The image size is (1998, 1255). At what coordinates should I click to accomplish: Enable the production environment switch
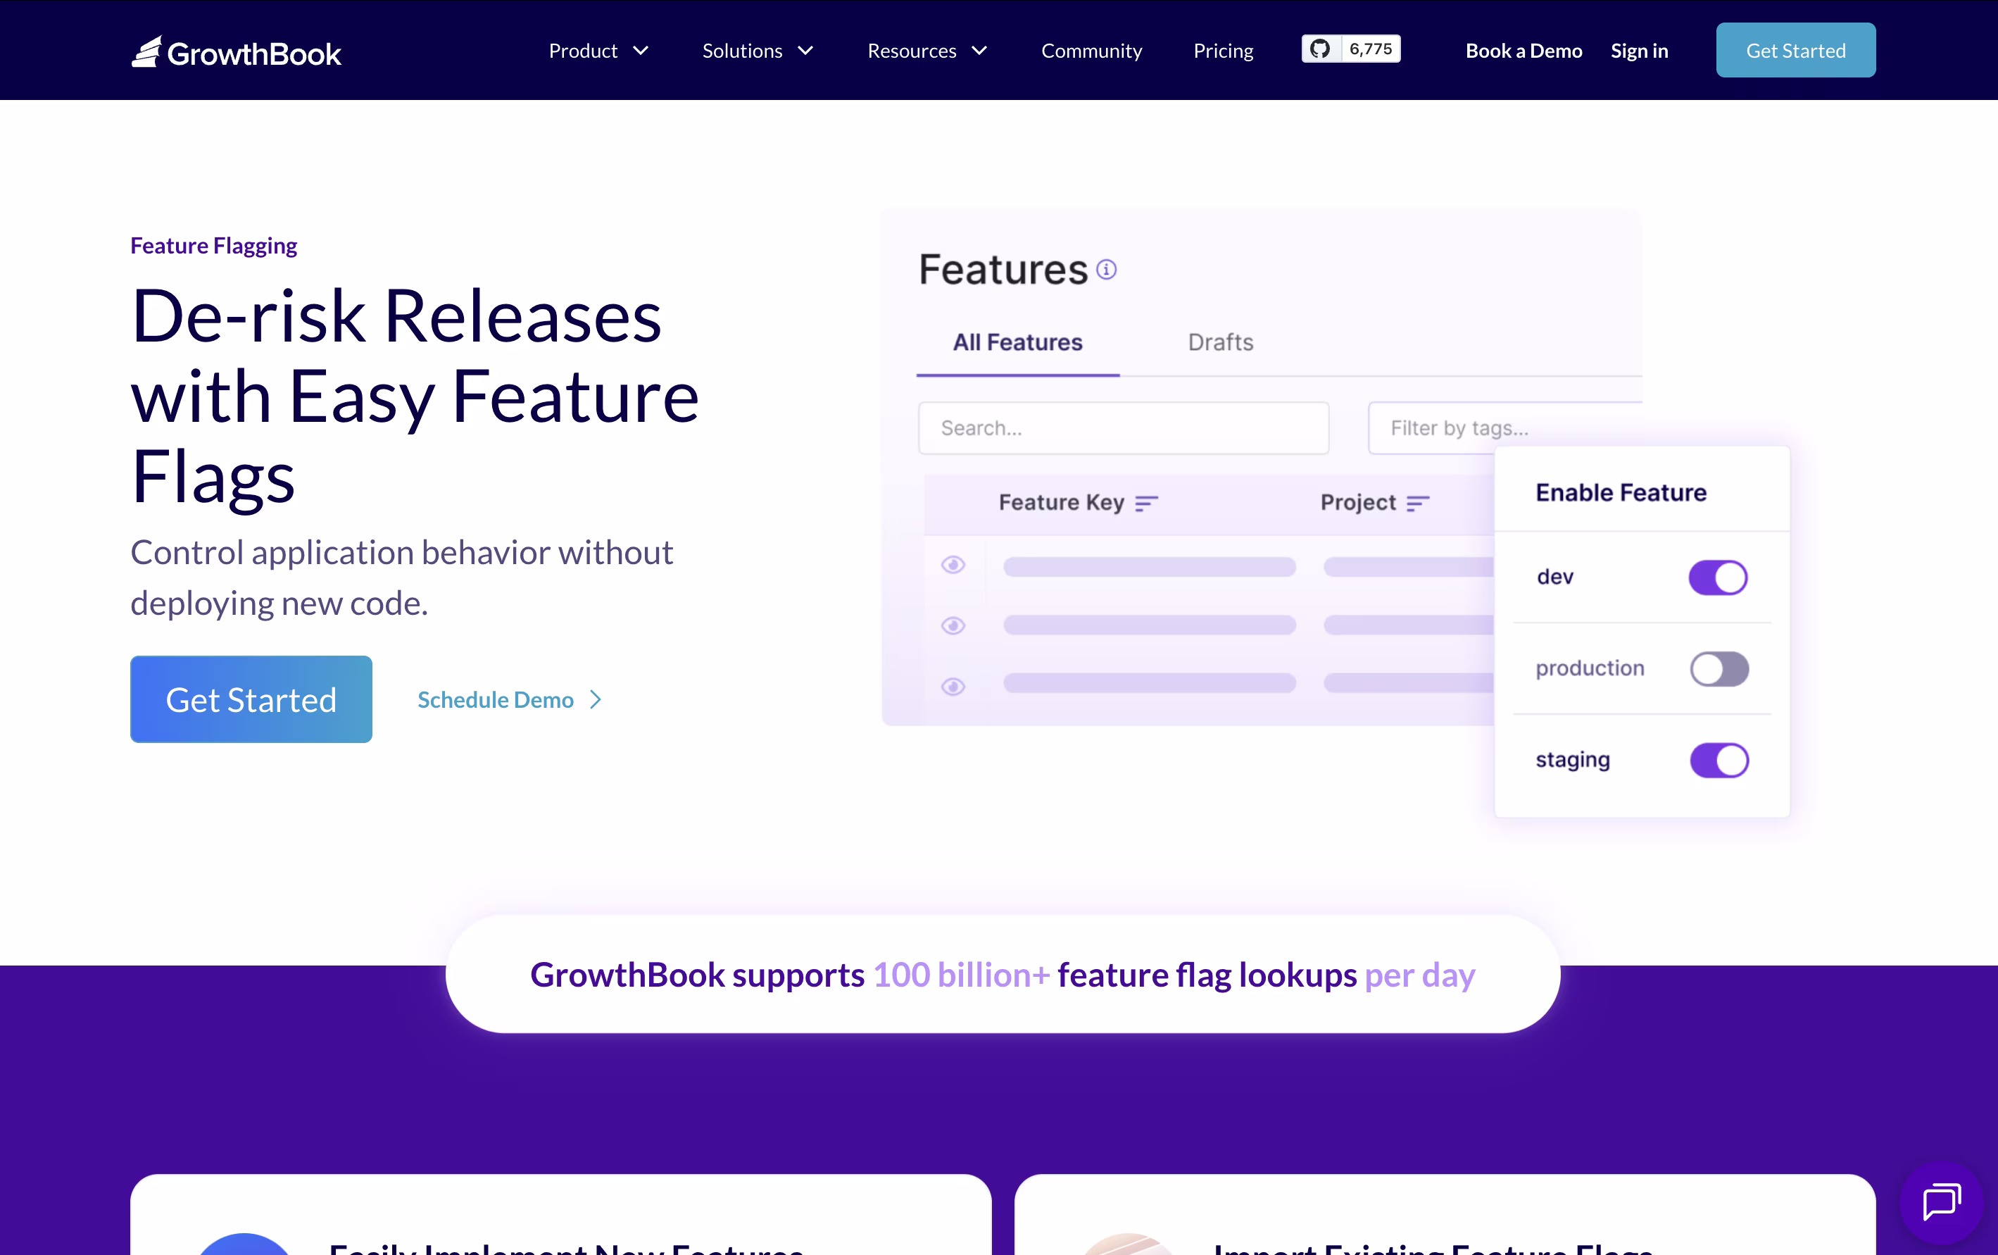(1719, 668)
